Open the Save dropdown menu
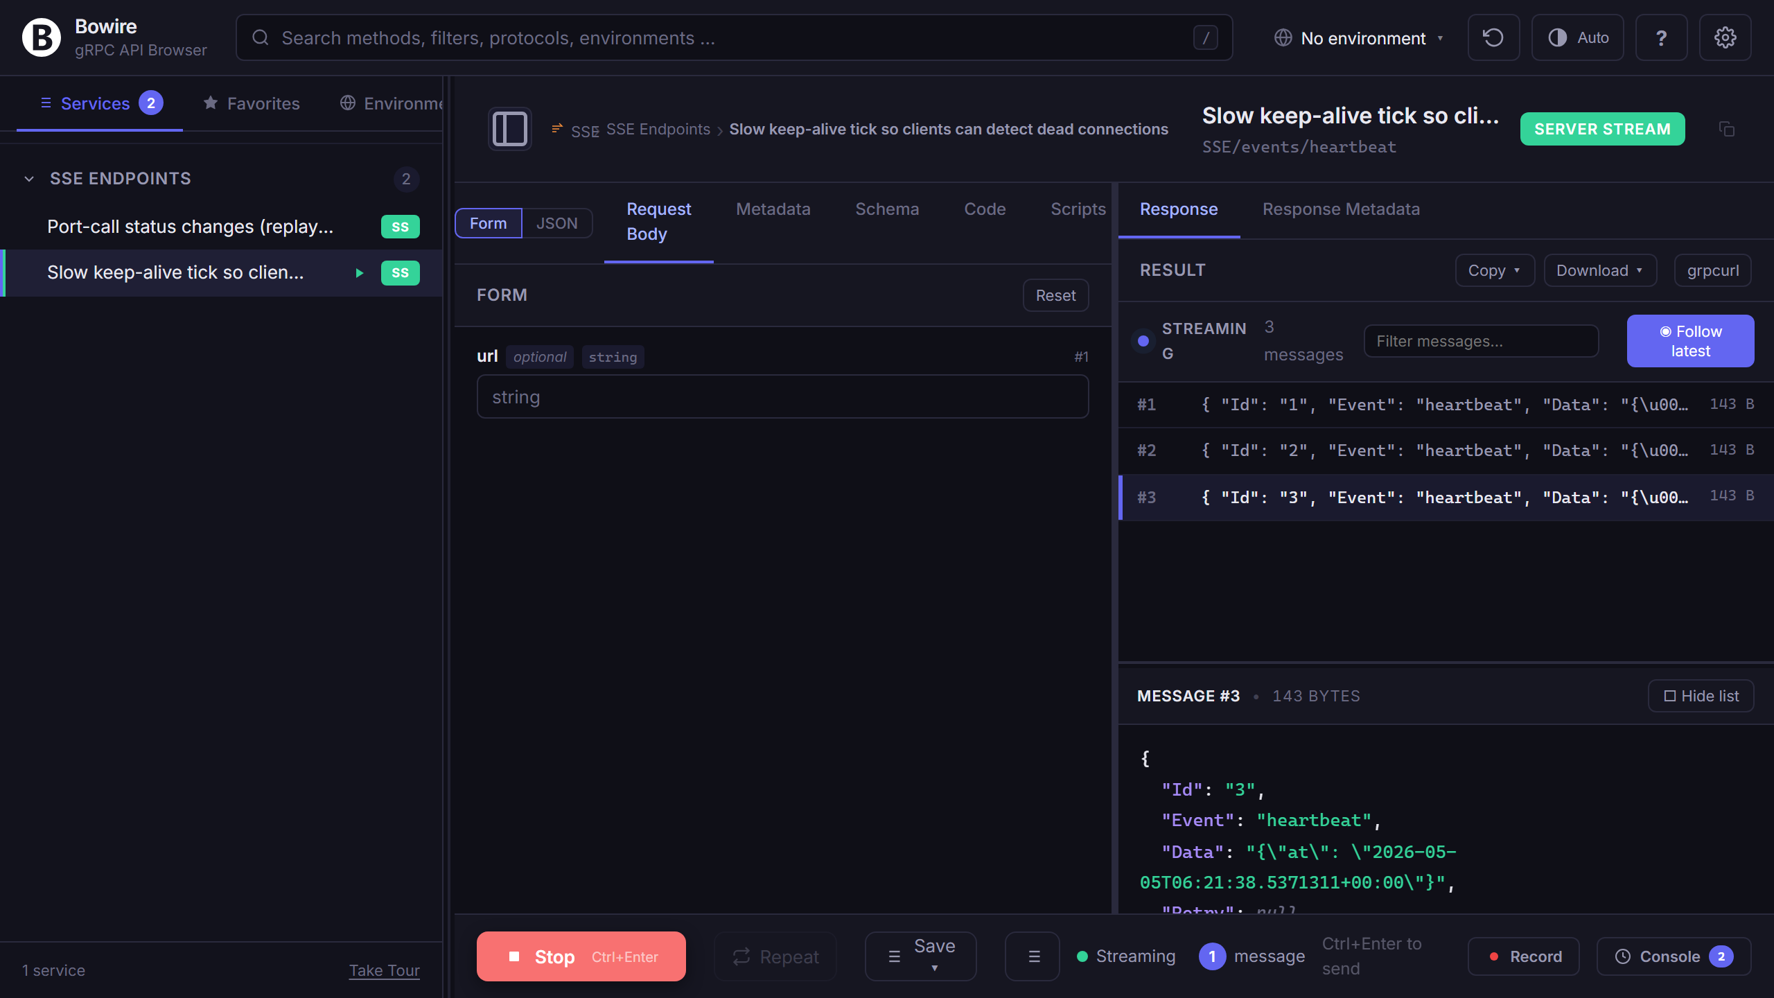This screenshot has height=998, width=1774. (921, 956)
